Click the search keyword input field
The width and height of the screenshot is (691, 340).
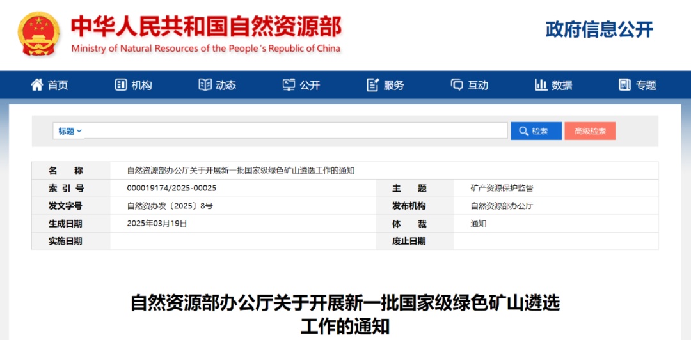point(294,131)
